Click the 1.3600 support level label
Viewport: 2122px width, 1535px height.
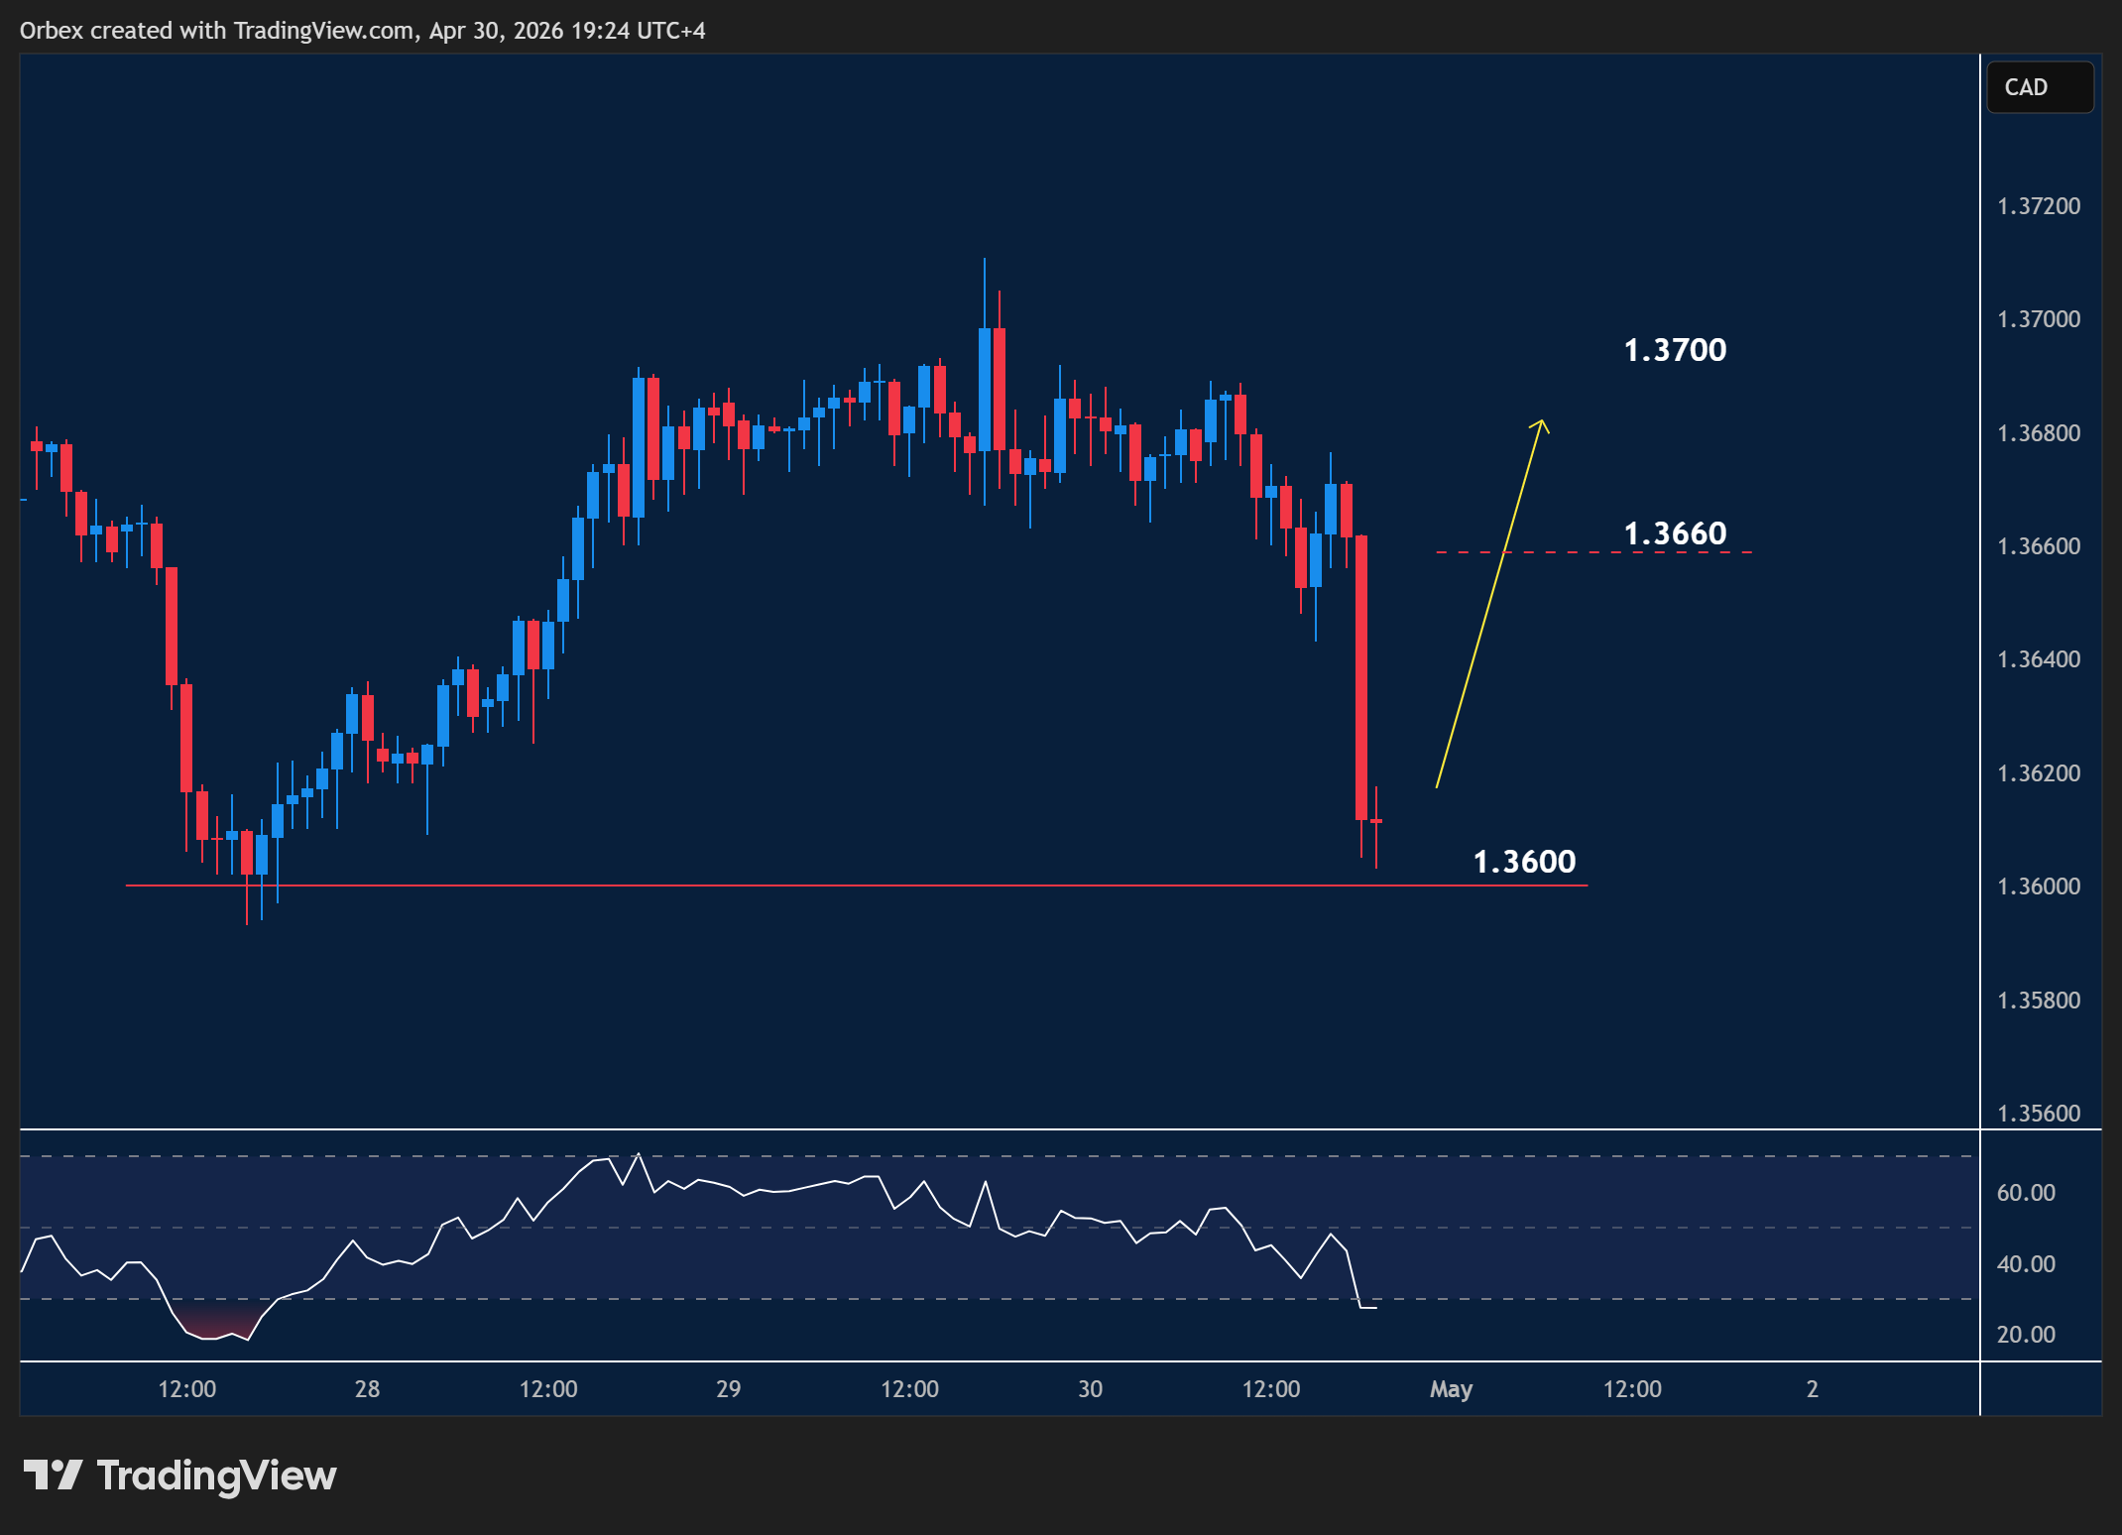tap(1524, 862)
